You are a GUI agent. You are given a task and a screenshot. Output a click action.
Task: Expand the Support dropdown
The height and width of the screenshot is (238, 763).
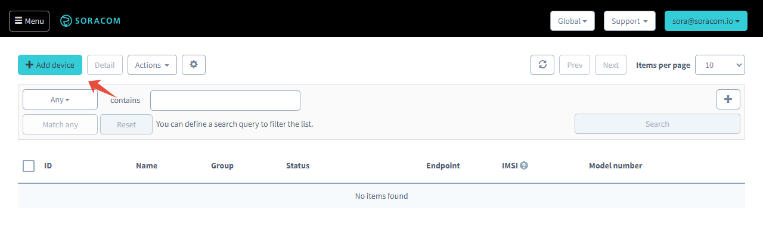629,21
